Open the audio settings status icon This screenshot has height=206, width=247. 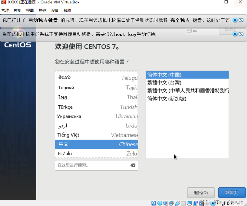click(x=166, y=203)
